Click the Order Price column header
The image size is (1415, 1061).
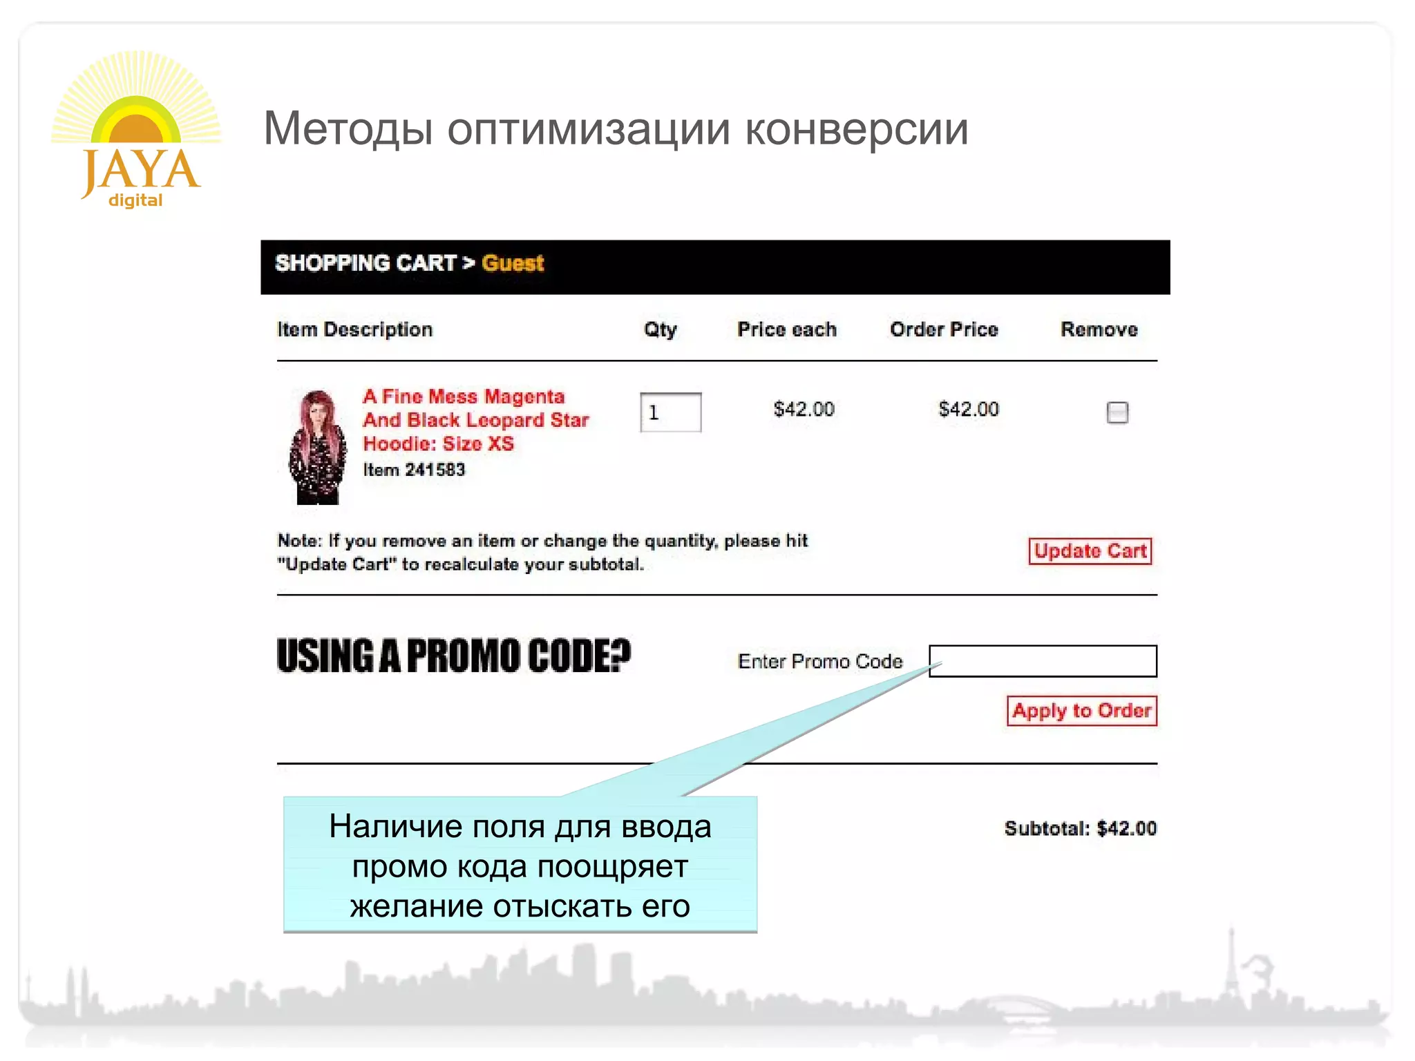tap(944, 329)
